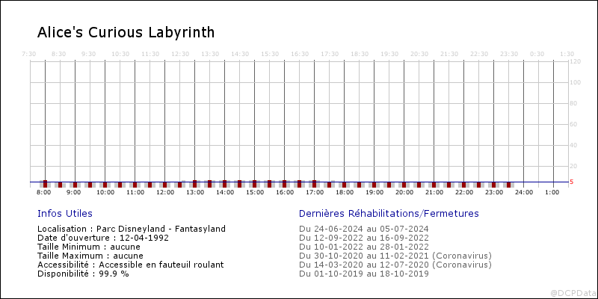Click the closure Du 30-10-2020 au 11-02-2021 (Coronavirus)
The width and height of the screenshot is (598, 299).
click(395, 256)
